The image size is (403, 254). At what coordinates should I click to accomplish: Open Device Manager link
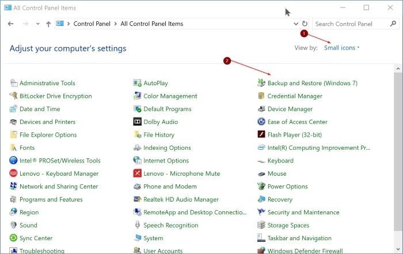(290, 109)
